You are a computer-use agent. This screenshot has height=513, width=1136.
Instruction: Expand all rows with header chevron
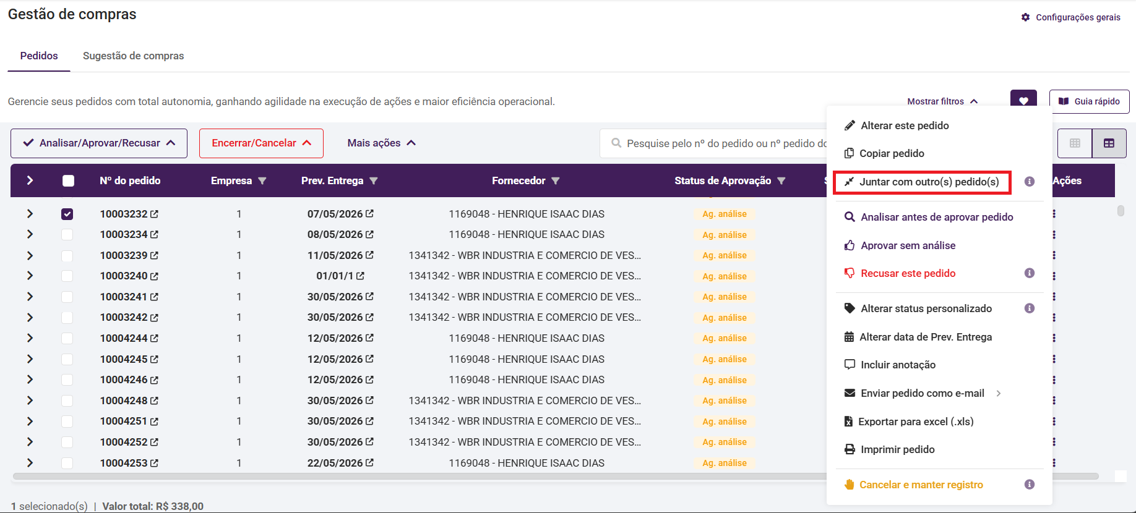pyautogui.click(x=30, y=180)
